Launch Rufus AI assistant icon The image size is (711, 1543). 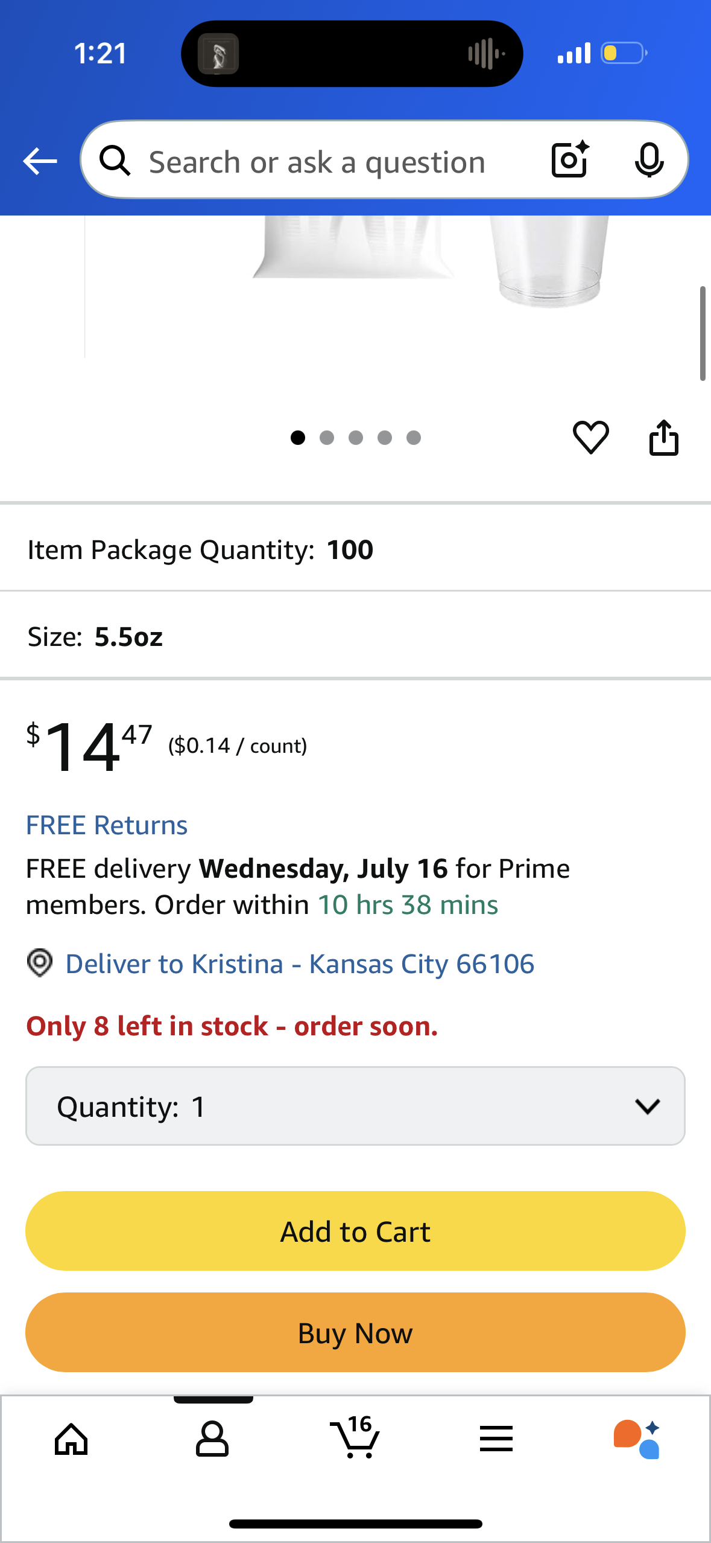point(637,1439)
